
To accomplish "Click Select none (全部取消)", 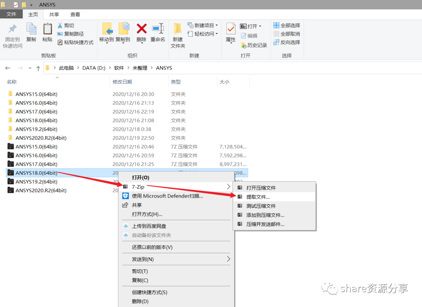I will (x=287, y=34).
